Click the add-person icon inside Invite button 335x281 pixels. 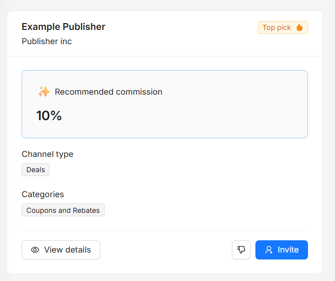(269, 250)
